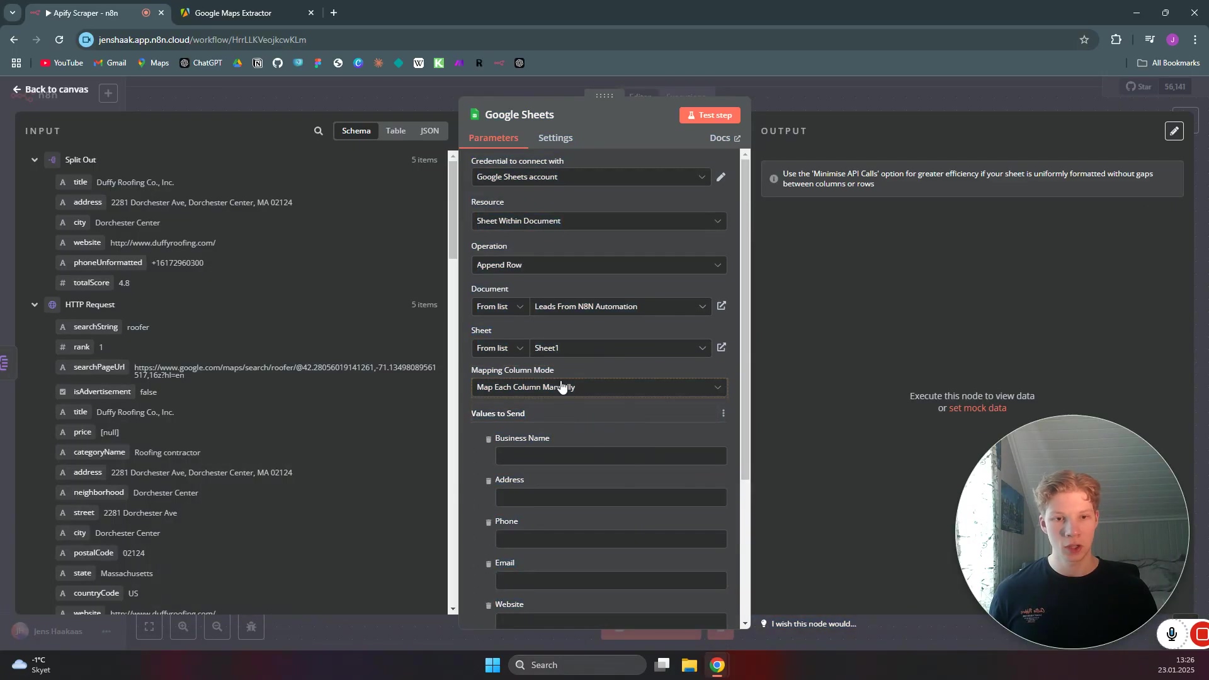The height and width of the screenshot is (680, 1209).
Task: Open Sheet From list mode dropdown
Action: [500, 348]
